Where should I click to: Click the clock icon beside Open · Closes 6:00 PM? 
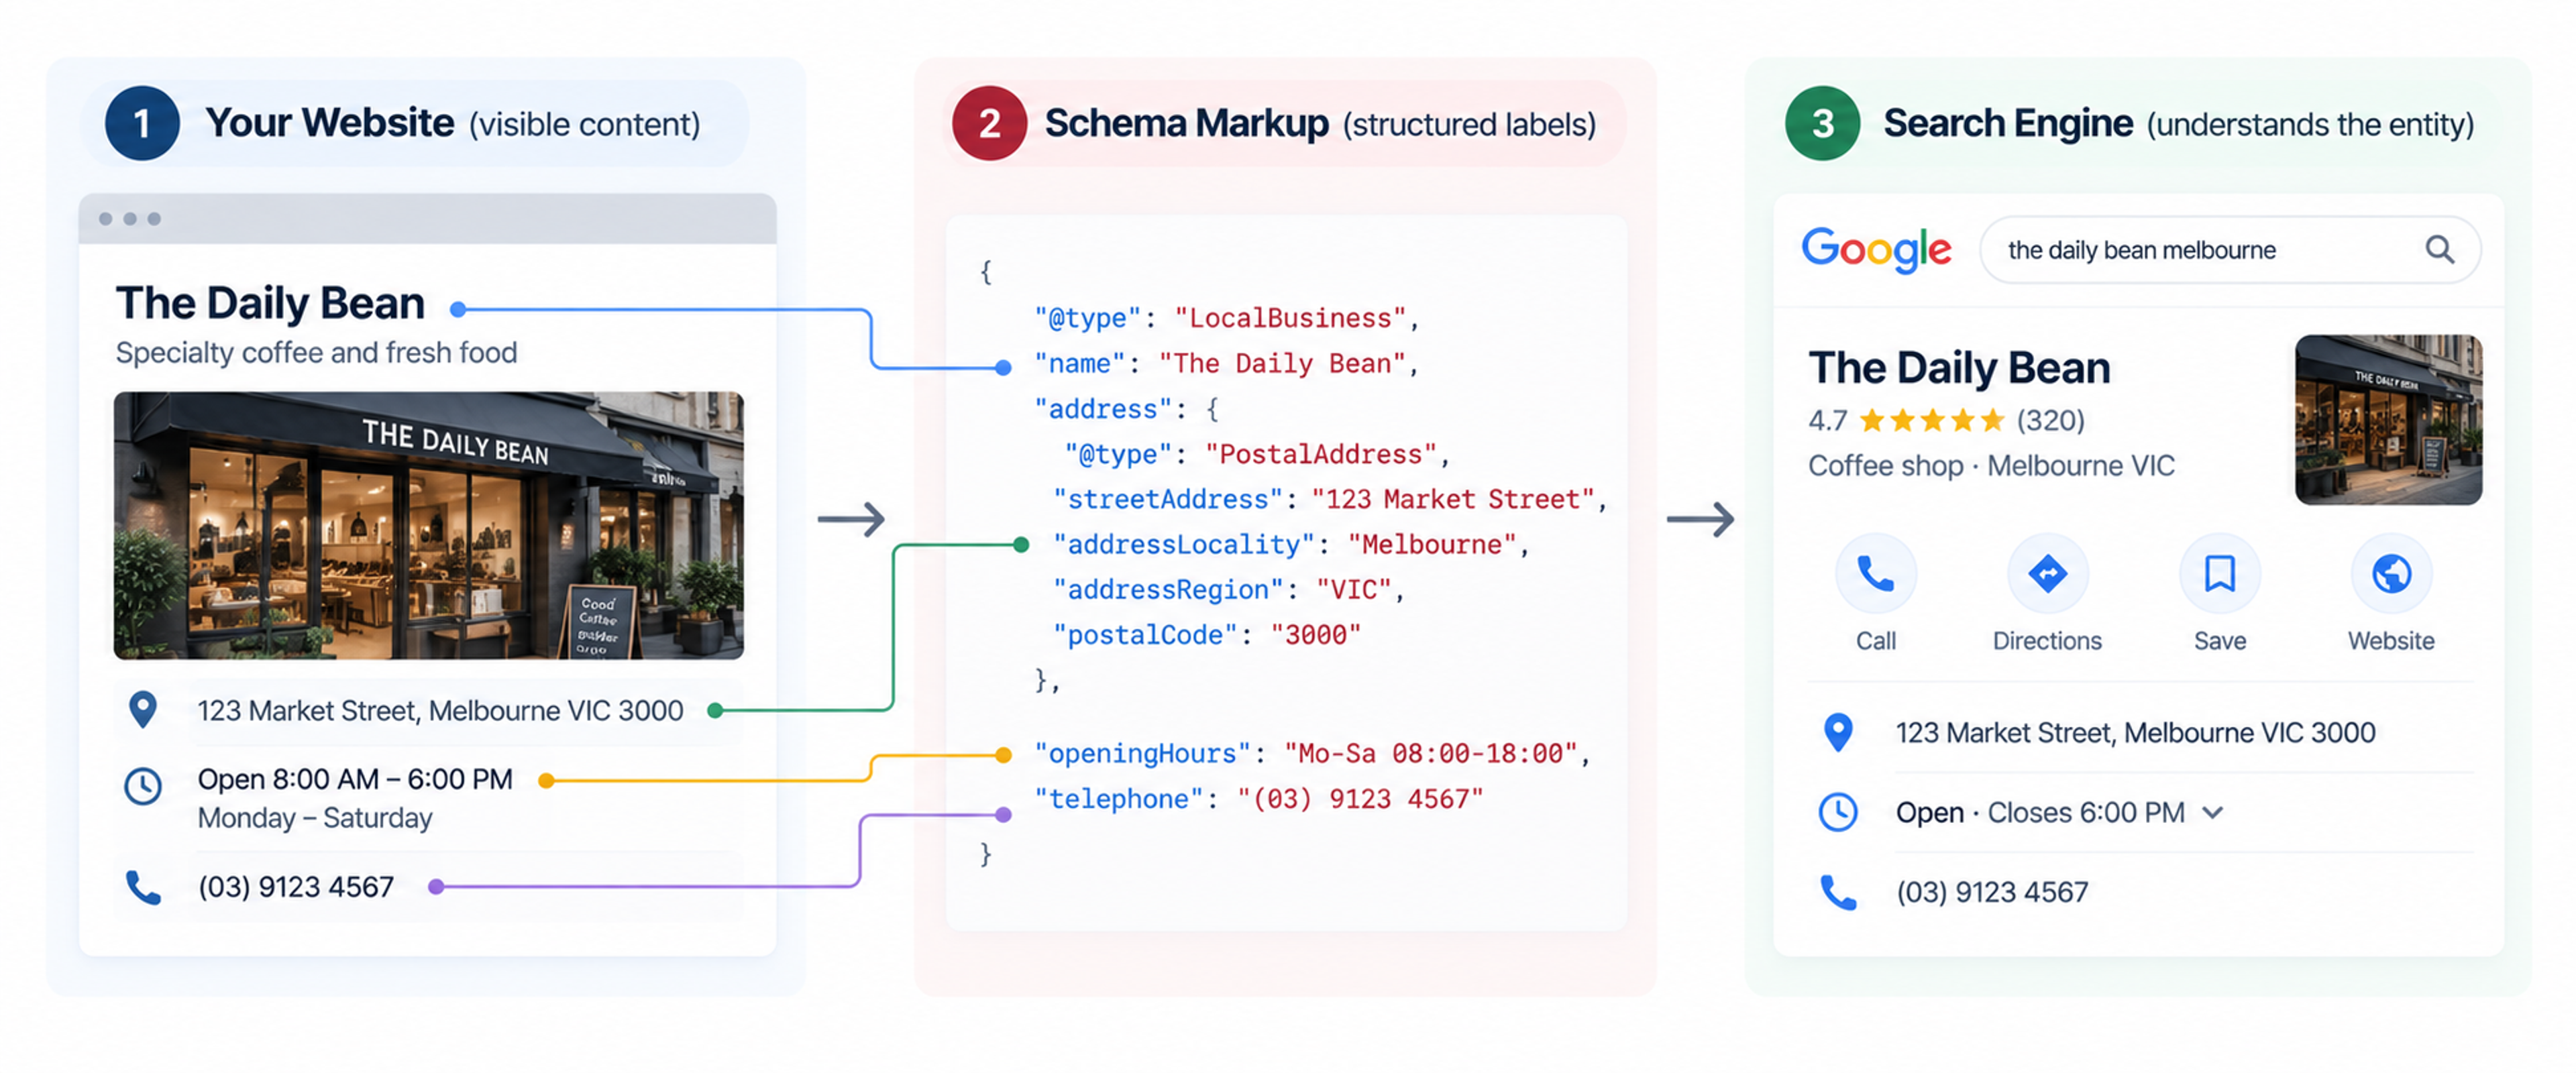pos(1838,812)
